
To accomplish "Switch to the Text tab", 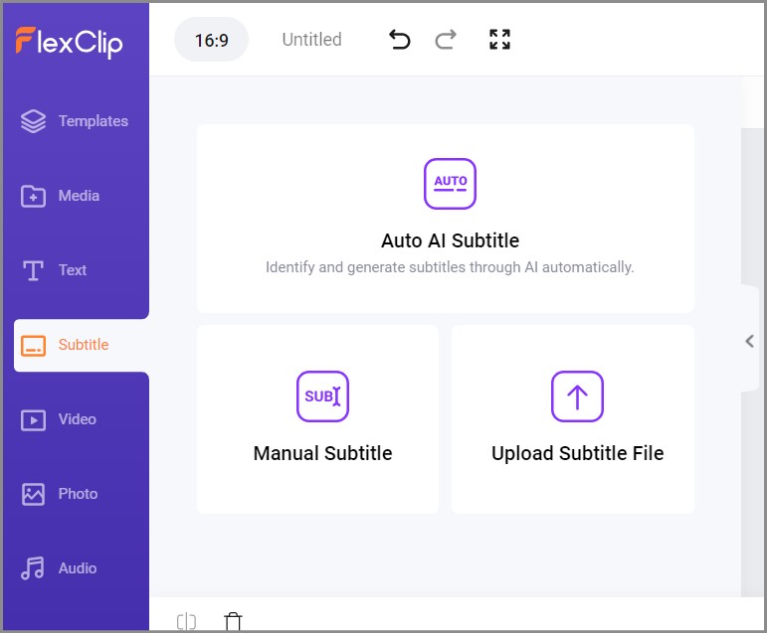I will coord(55,270).
